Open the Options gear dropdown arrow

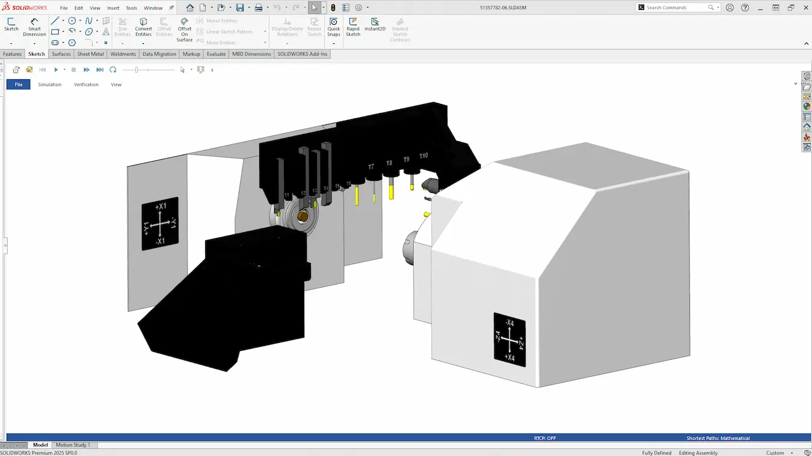point(368,8)
